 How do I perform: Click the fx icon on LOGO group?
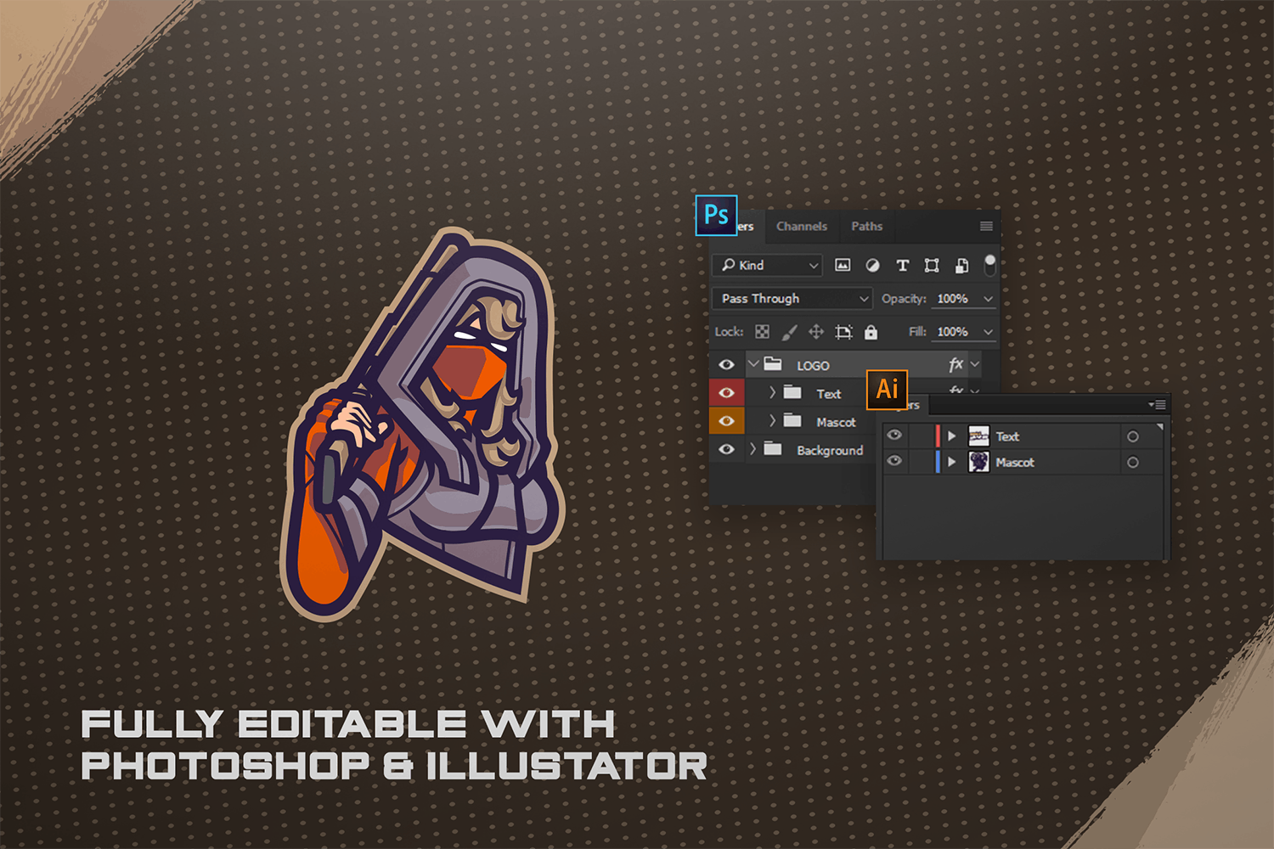coord(956,364)
